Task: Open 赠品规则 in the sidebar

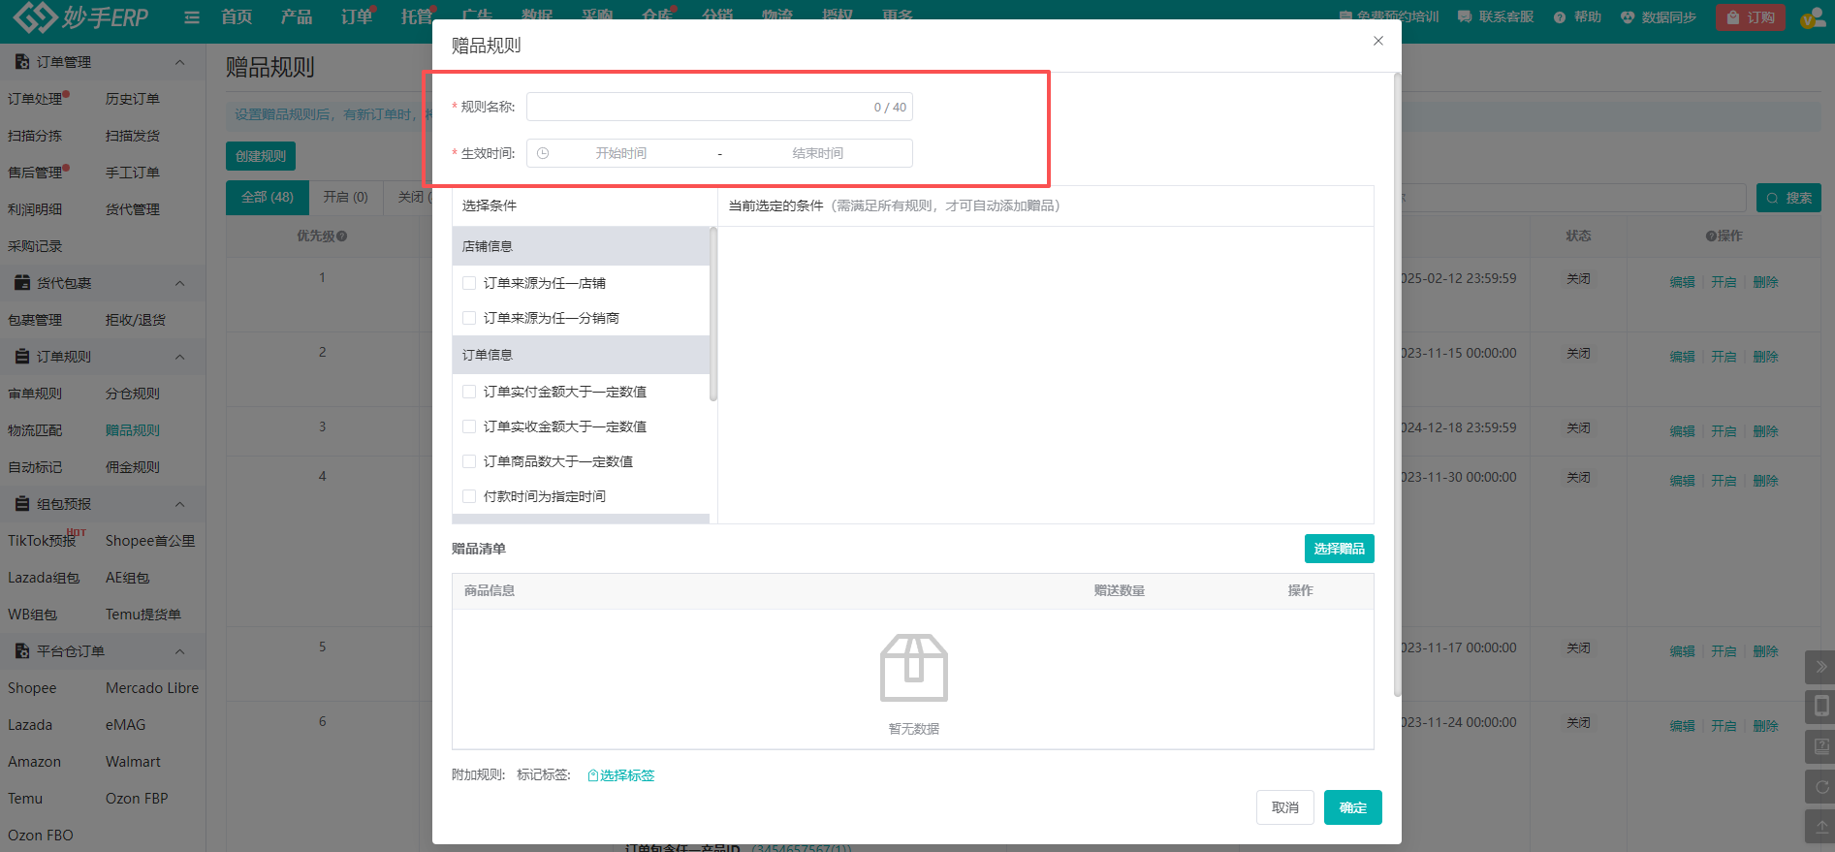Action: click(133, 430)
